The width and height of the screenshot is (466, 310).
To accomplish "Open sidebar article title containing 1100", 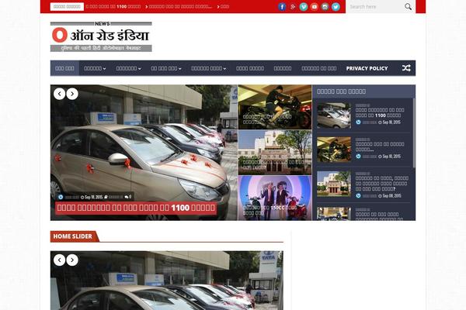I will coord(380,112).
